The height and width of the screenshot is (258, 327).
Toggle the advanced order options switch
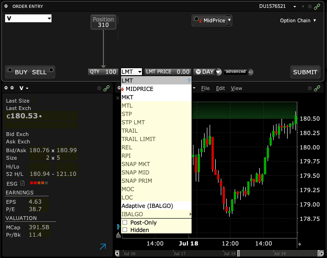point(236,72)
